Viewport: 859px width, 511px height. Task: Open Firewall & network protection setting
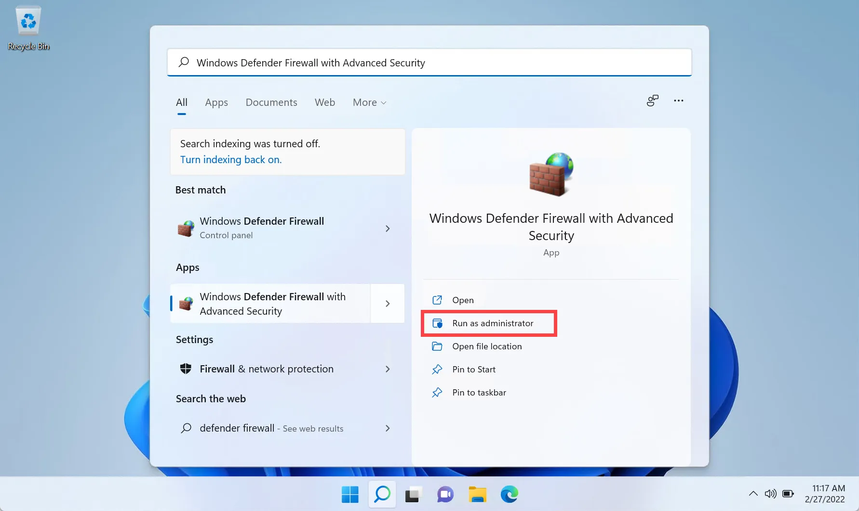tap(287, 369)
